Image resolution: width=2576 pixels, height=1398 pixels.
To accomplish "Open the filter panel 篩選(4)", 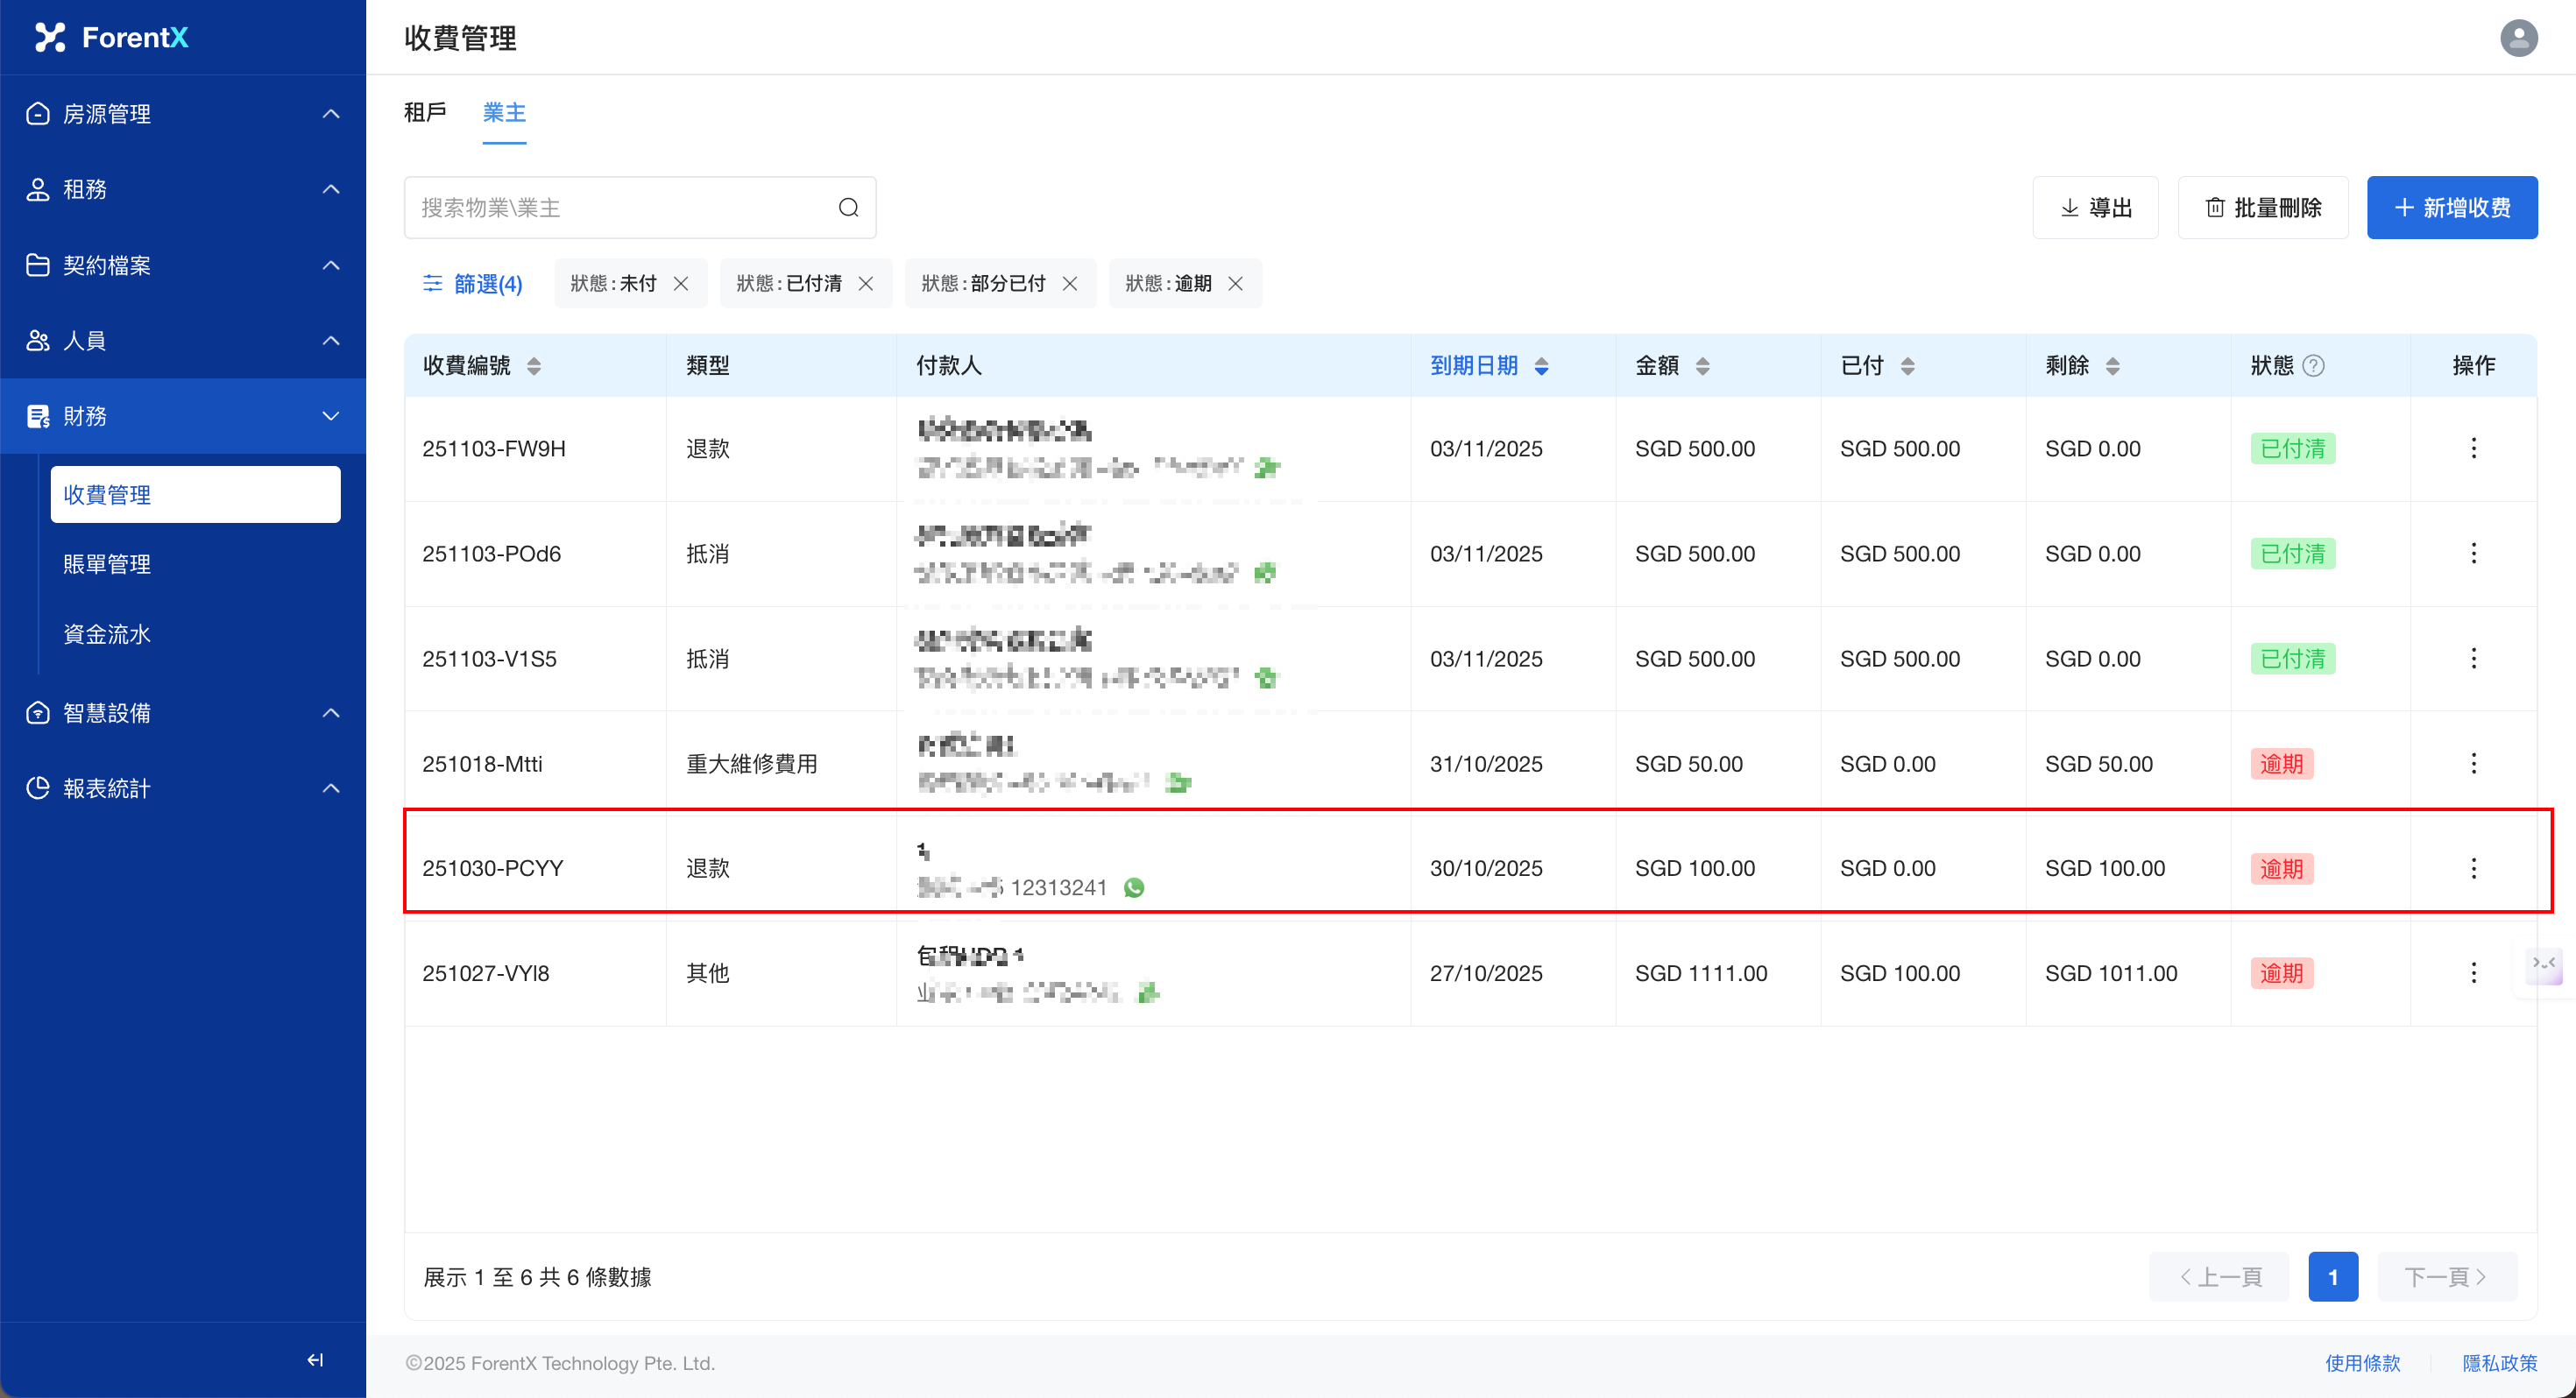I will coord(472,284).
